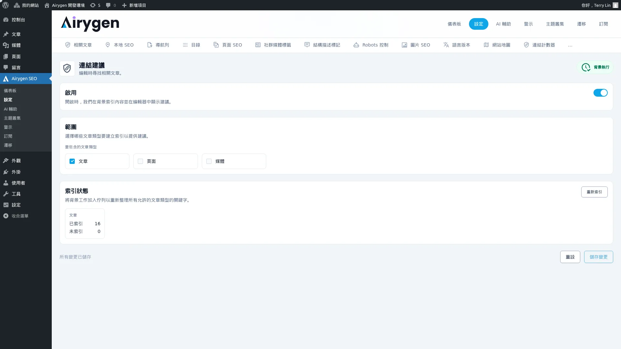Open AI 輔助 in sidebar submenu
The height and width of the screenshot is (349, 621).
pos(10,109)
